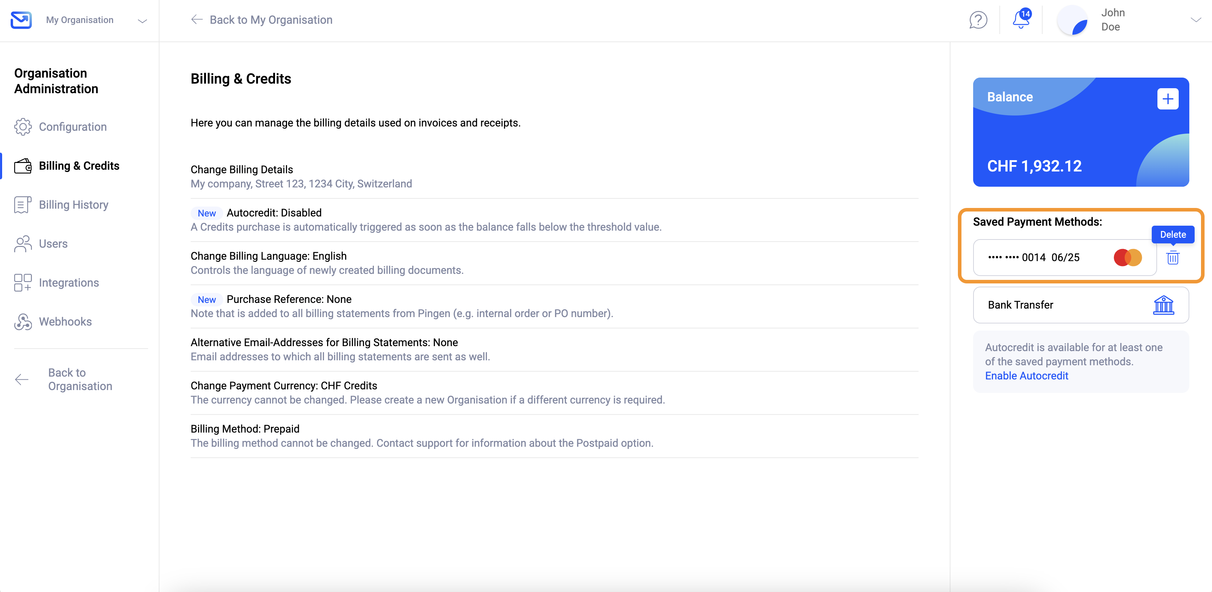
Task: Open the Configuration menu item
Action: point(73,127)
